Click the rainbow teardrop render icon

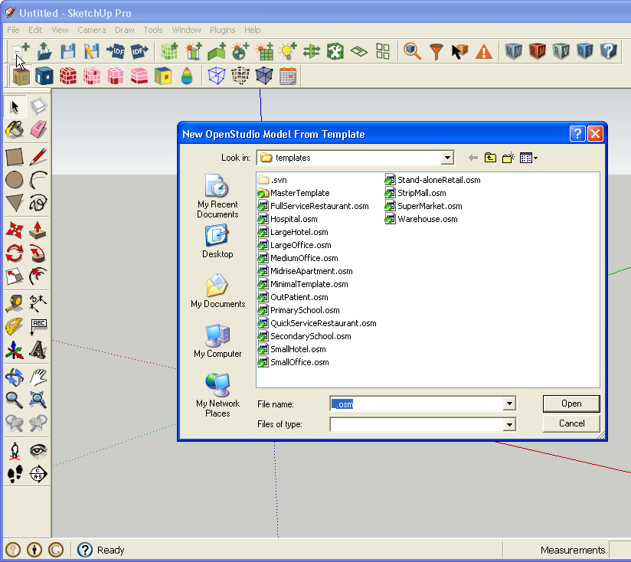coord(187,76)
